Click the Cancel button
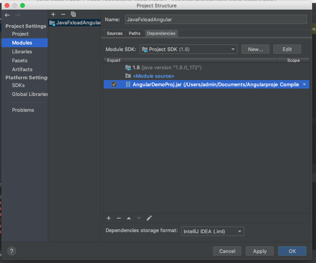Image resolution: width=316 pixels, height=263 pixels. [x=227, y=251]
